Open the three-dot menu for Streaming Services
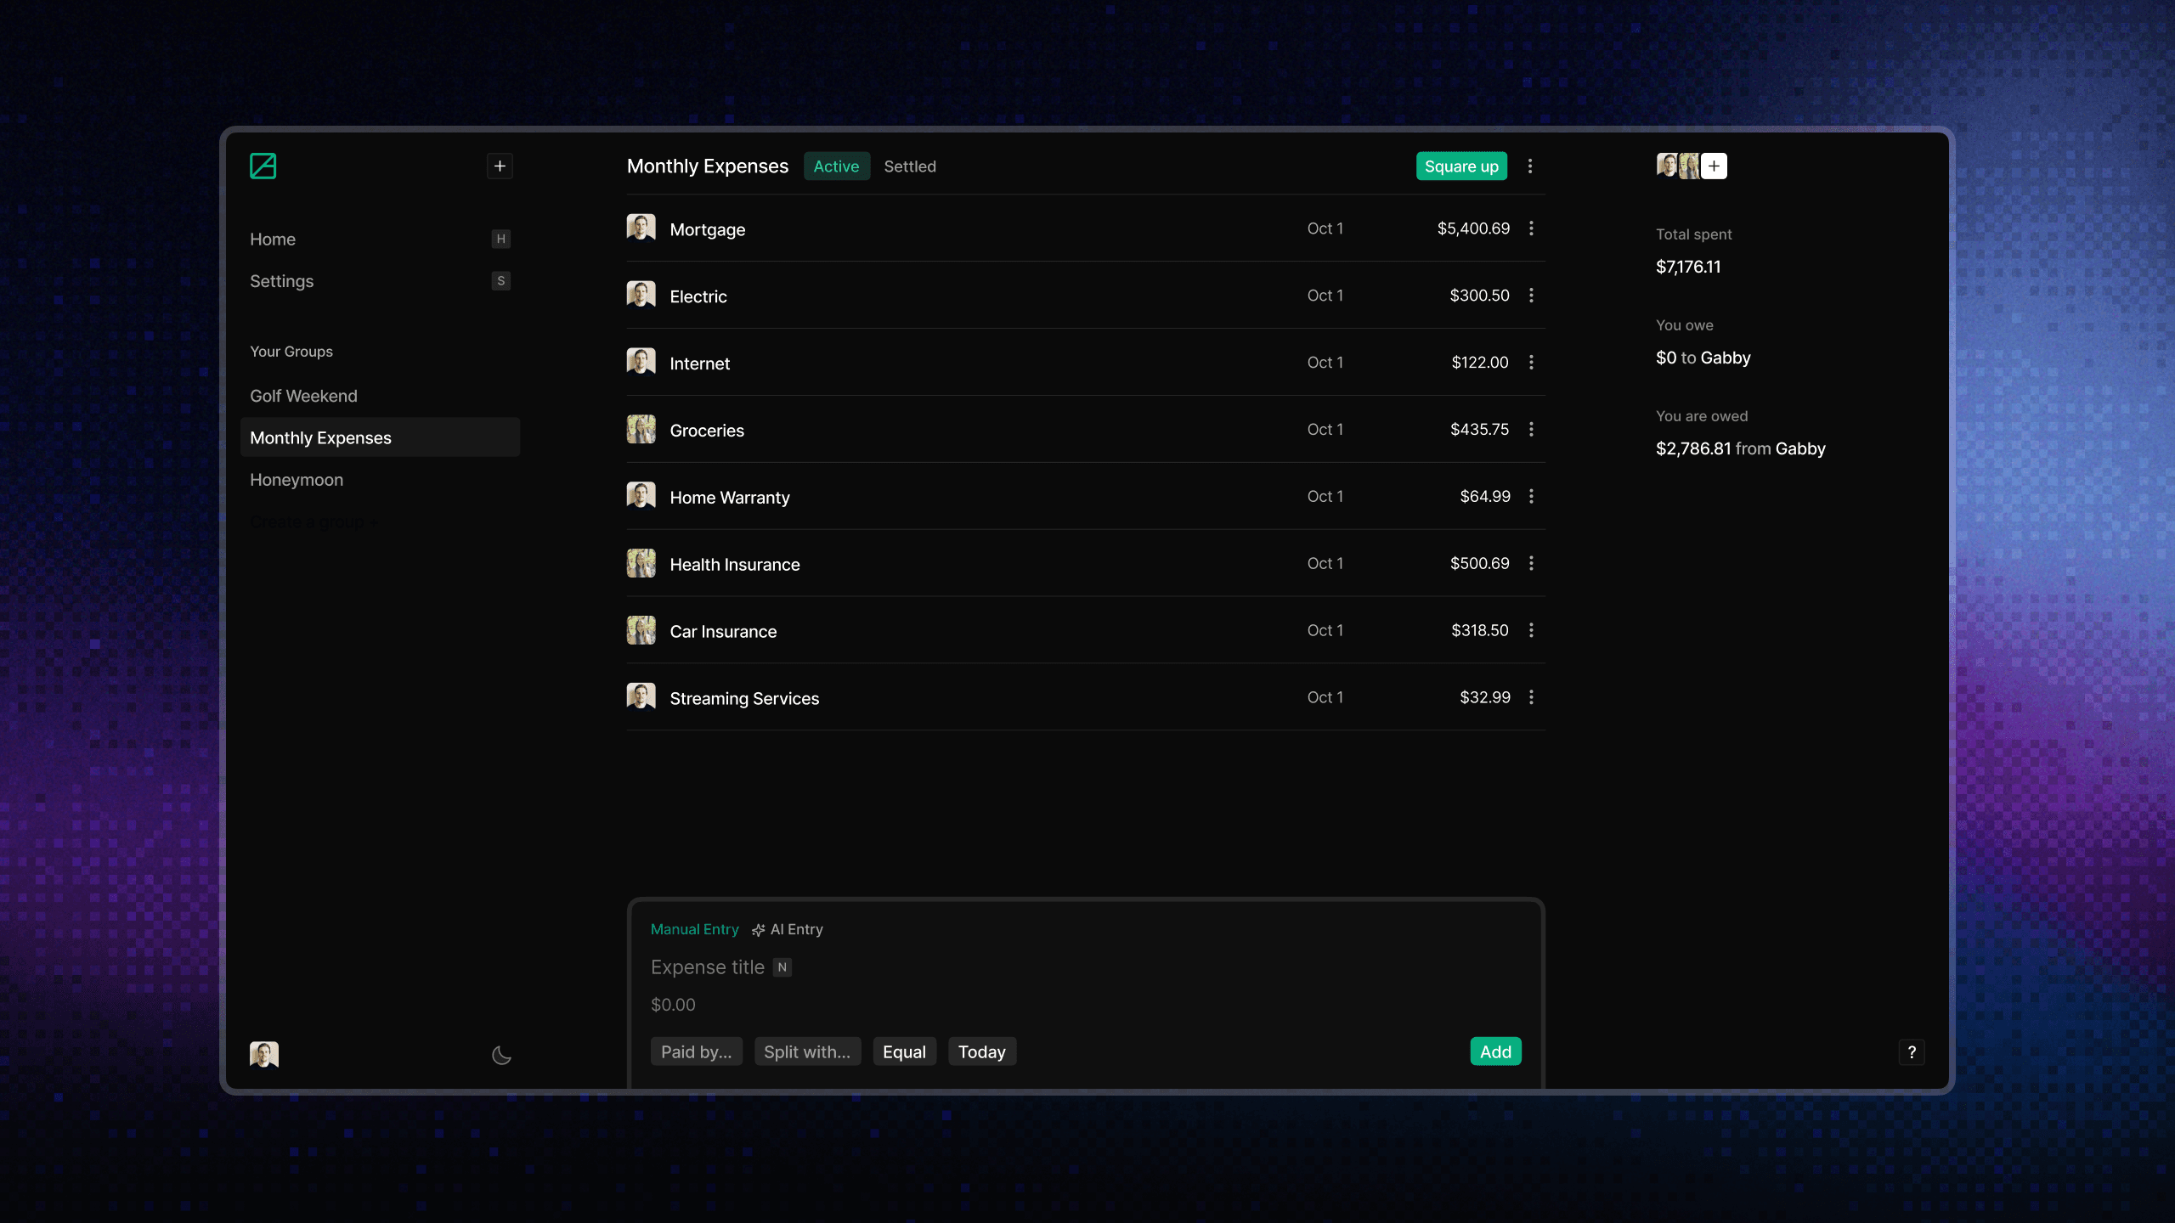 click(x=1531, y=697)
